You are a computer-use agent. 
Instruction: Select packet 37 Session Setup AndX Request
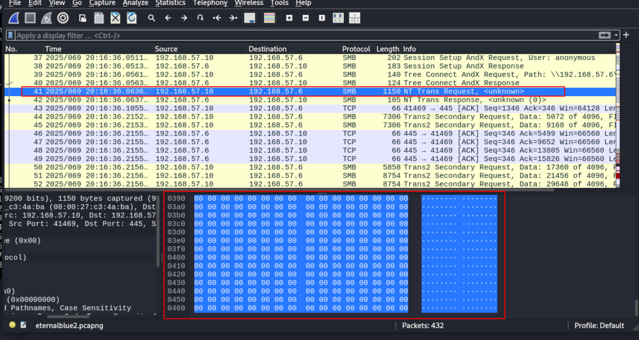pyautogui.click(x=310, y=58)
